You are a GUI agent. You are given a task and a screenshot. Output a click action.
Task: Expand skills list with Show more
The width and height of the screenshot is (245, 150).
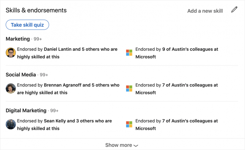coord(119,145)
